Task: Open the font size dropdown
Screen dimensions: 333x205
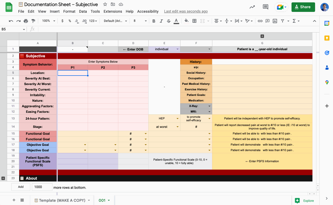Action: pos(140,21)
